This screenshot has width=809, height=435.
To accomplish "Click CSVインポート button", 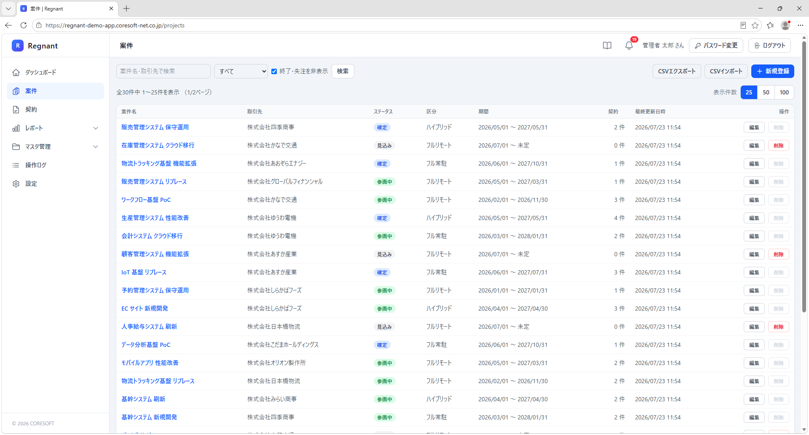I will [726, 71].
